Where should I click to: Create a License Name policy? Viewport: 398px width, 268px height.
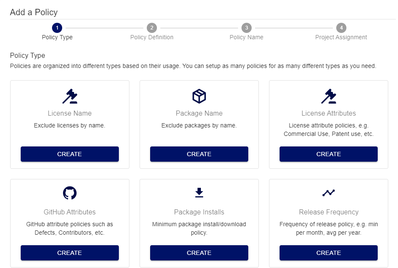tap(70, 154)
